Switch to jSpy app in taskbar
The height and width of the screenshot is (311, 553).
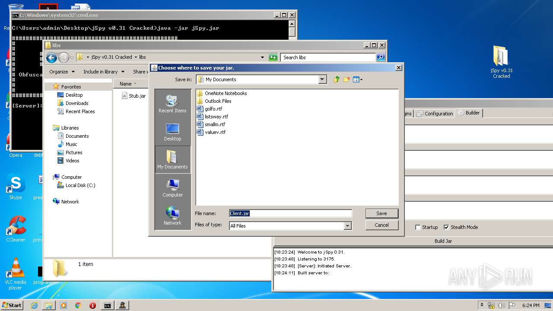122,305
